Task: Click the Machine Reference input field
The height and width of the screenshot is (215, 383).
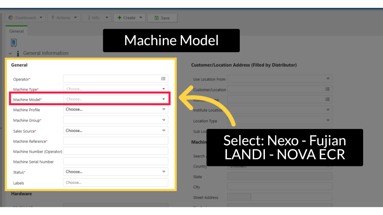Action: (116, 141)
